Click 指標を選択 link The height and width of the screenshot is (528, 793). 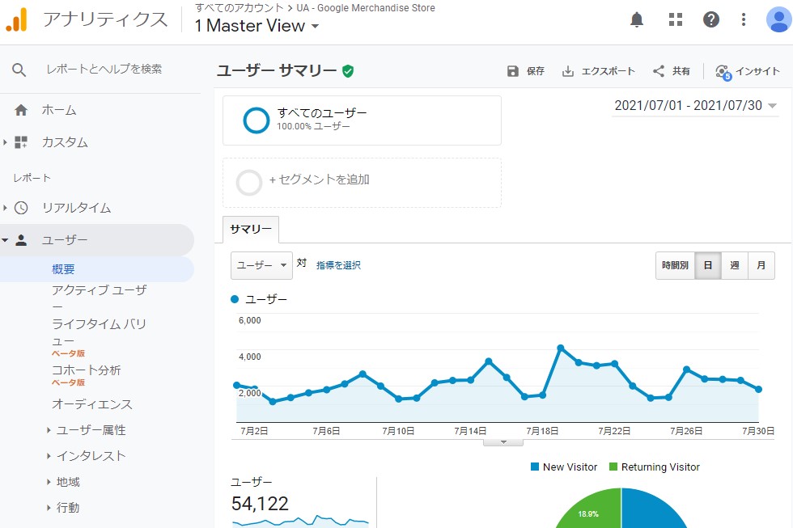[338, 265]
